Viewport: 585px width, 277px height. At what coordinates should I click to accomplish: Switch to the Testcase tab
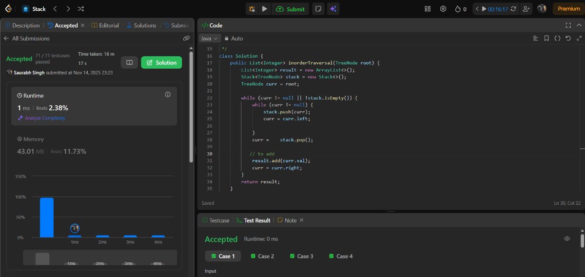coord(215,220)
